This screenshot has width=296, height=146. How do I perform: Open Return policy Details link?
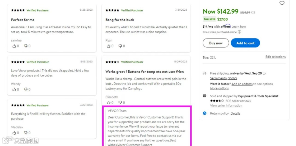pyautogui.click(x=235, y=113)
